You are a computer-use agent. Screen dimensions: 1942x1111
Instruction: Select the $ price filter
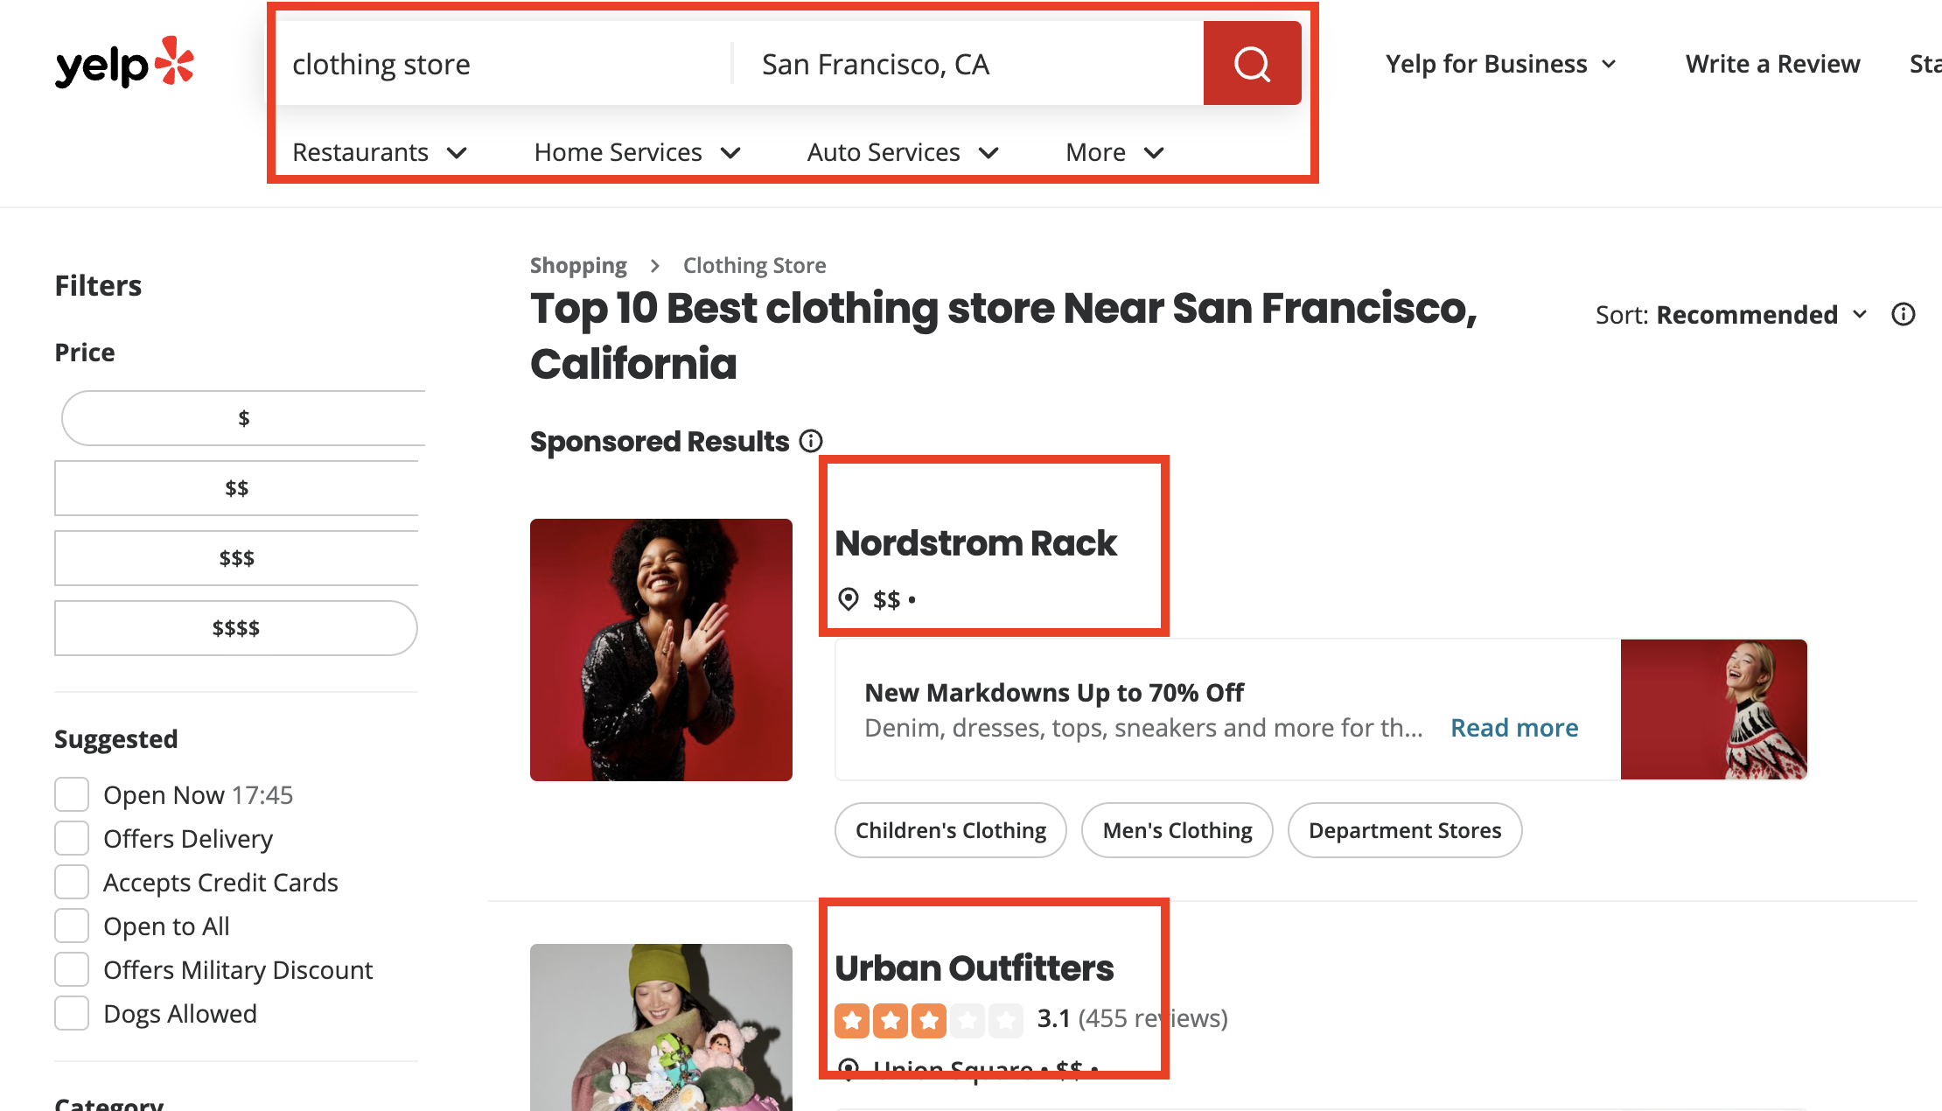243,418
